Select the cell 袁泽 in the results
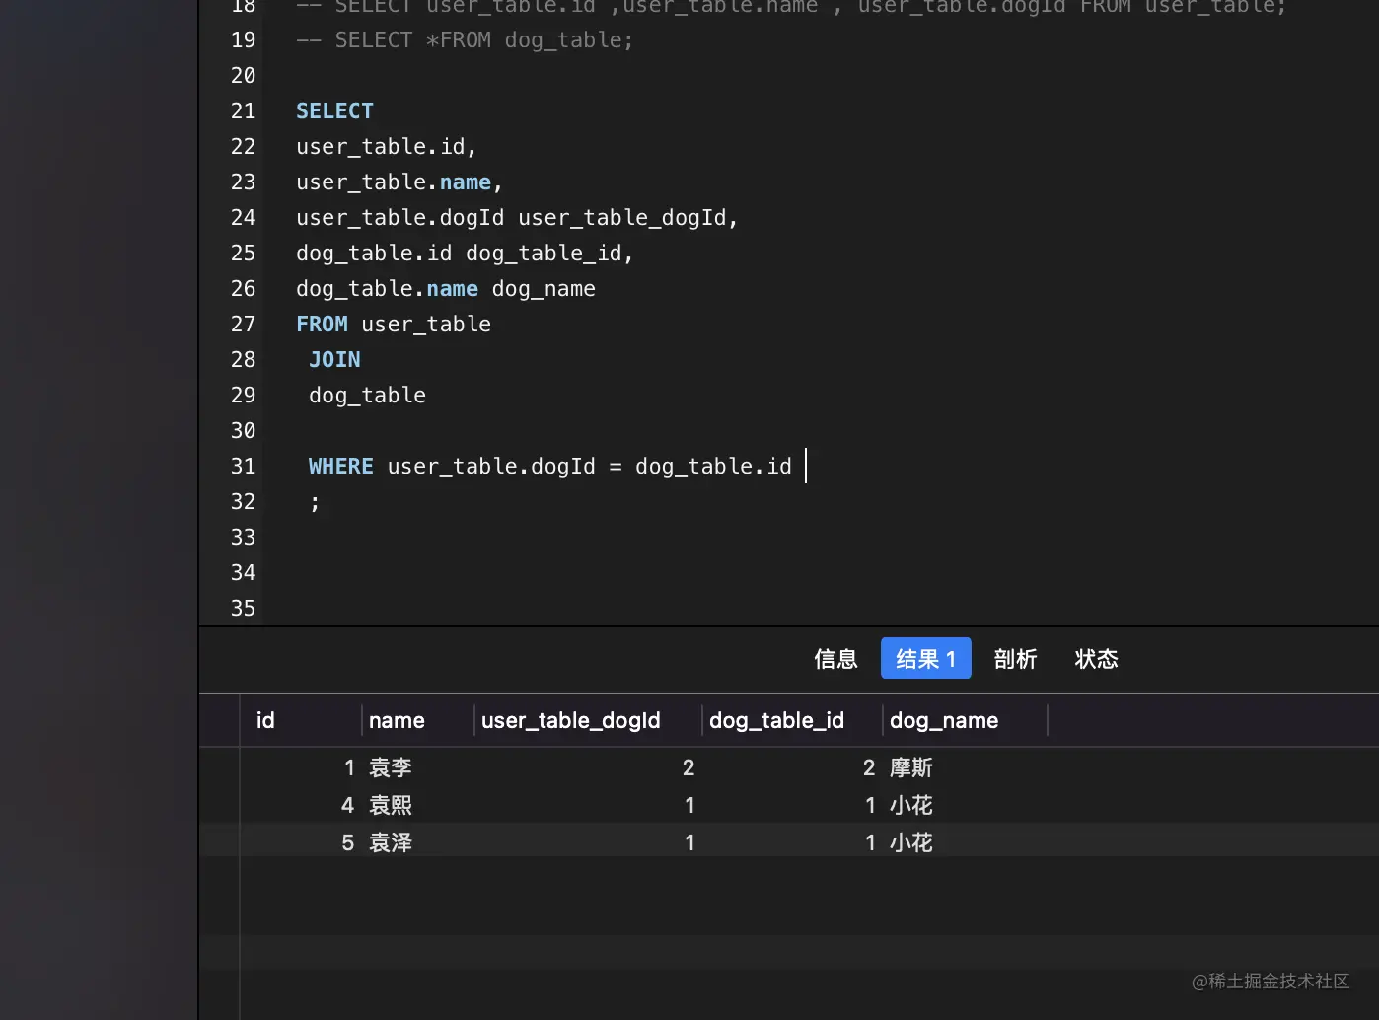 coord(391,842)
